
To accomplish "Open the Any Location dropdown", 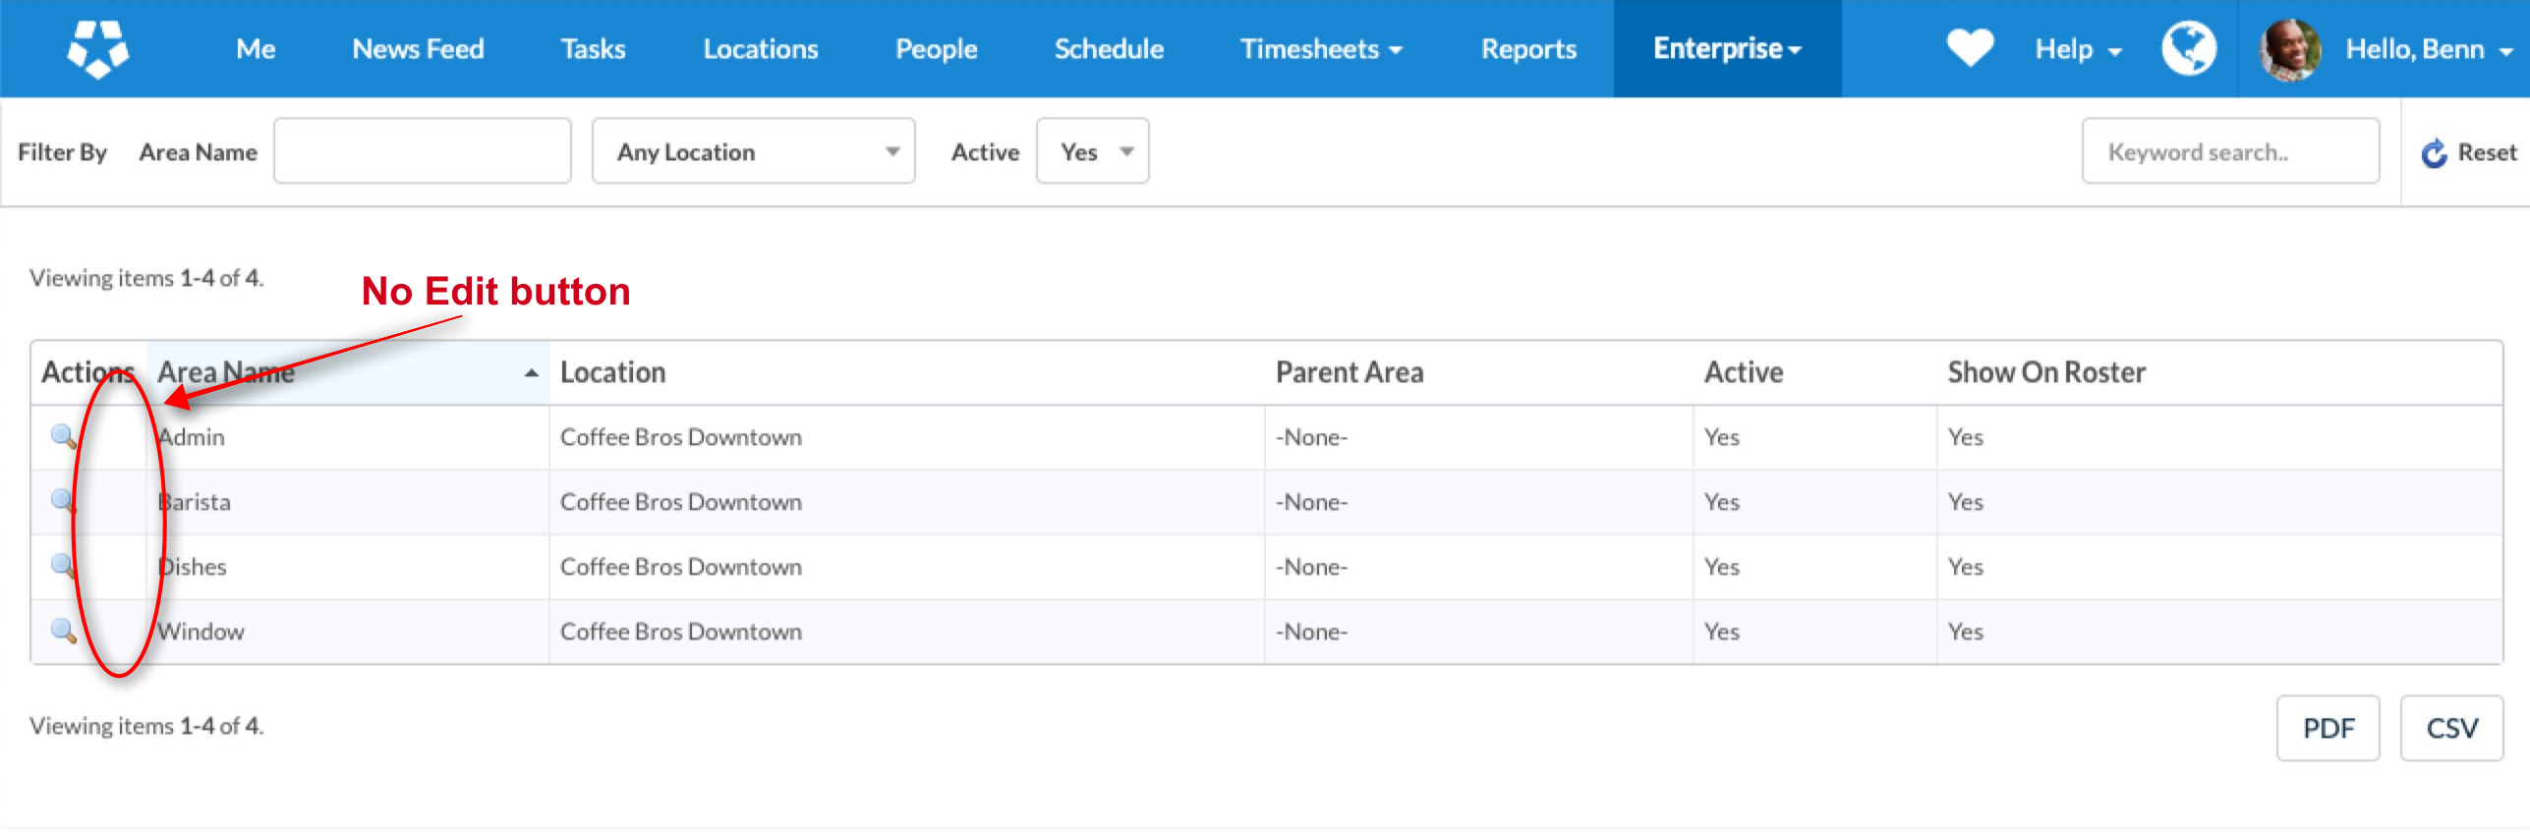I will [753, 151].
